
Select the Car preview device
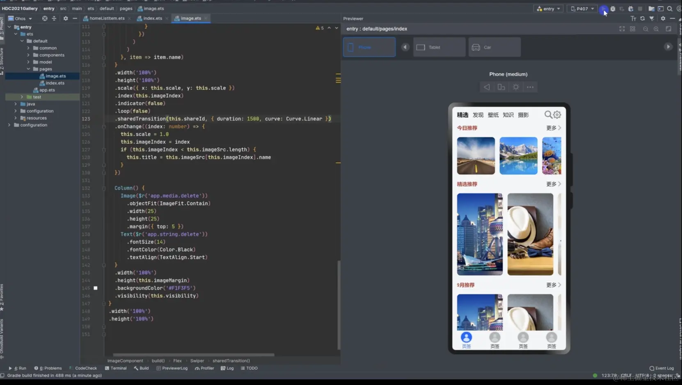click(x=494, y=47)
